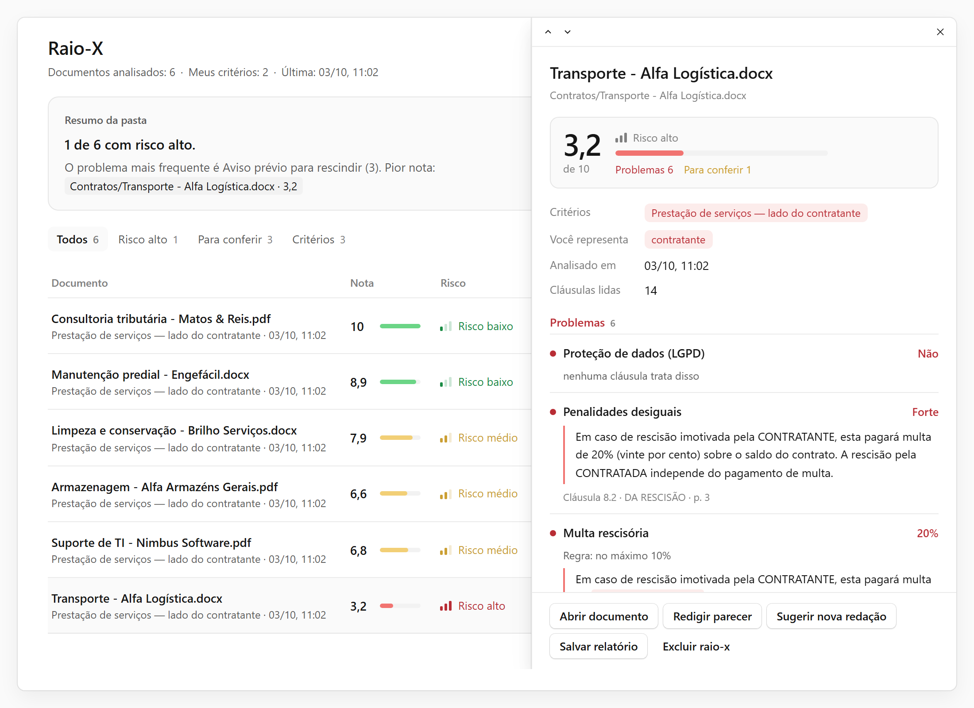Click the Problemas 6 link in score card

644,170
